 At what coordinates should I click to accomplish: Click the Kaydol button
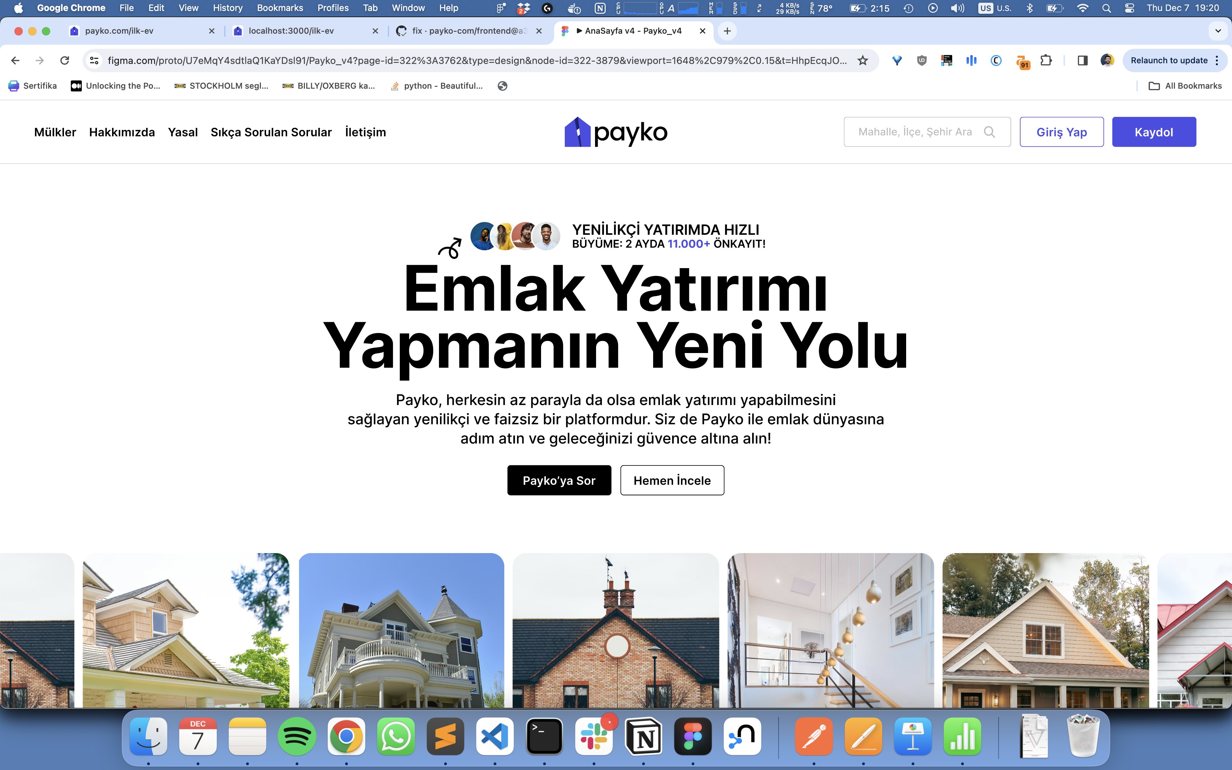[x=1154, y=132]
